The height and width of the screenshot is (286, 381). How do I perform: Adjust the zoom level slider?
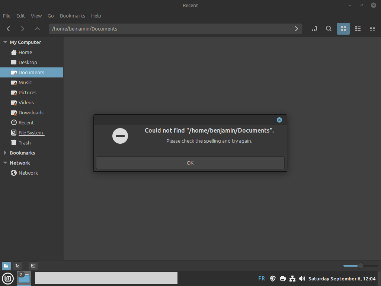click(360, 266)
